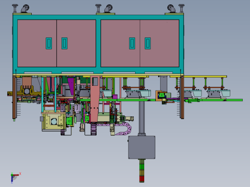Select the gray electrical control box
The image size is (250, 187).
[142, 147]
